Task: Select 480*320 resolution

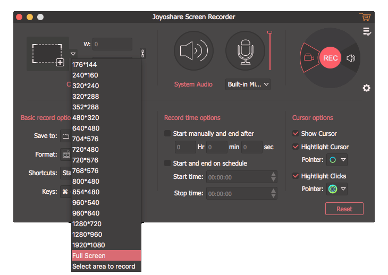Action: click(x=106, y=118)
